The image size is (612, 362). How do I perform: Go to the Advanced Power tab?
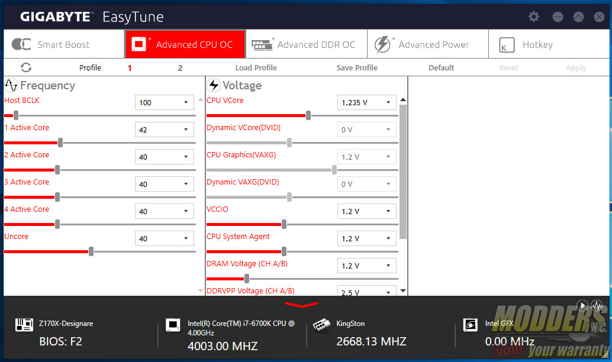coord(428,44)
